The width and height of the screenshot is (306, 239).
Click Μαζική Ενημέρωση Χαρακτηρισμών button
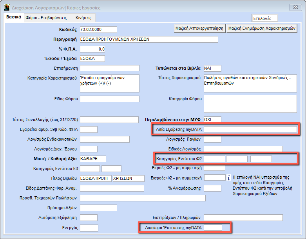[262, 28]
